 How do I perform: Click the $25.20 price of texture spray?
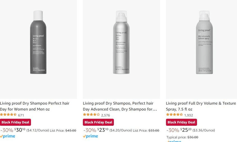(x=186, y=130)
